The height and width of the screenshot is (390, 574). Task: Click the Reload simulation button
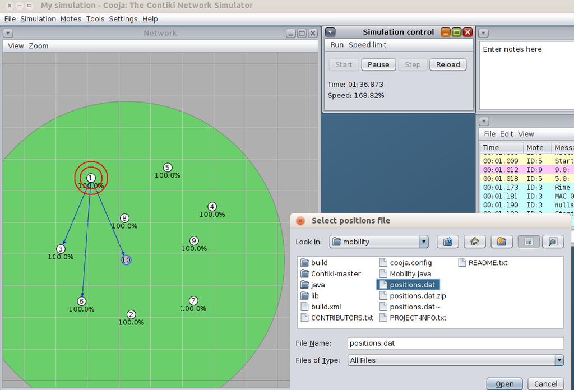click(448, 64)
